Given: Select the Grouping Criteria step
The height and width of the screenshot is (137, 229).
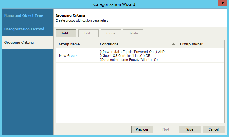Looking at the screenshot, I should click(28, 42).
